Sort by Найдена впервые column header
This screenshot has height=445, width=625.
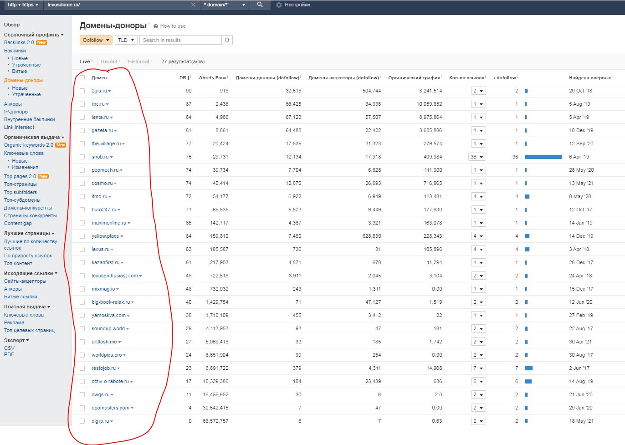pyautogui.click(x=590, y=78)
